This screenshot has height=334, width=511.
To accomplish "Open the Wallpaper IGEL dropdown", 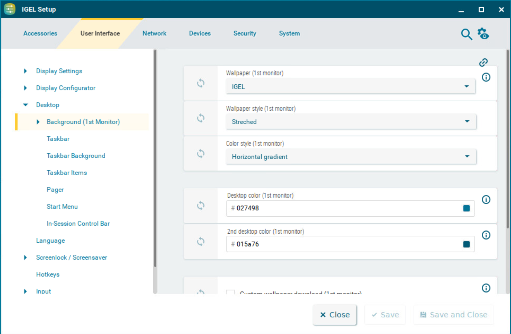I will coord(350,87).
